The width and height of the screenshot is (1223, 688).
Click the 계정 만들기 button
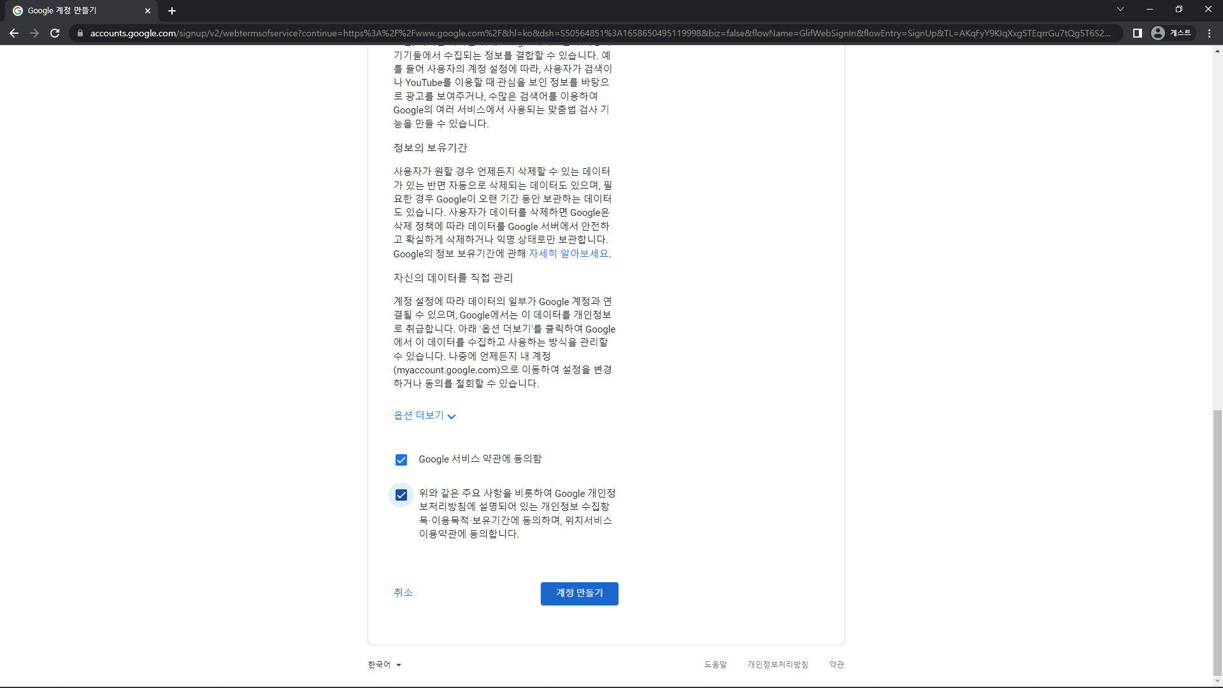[x=579, y=593]
